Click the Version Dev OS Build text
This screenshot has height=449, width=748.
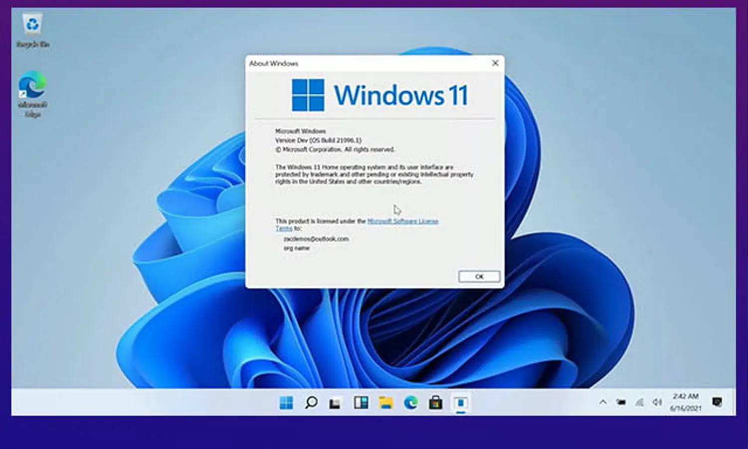point(319,140)
